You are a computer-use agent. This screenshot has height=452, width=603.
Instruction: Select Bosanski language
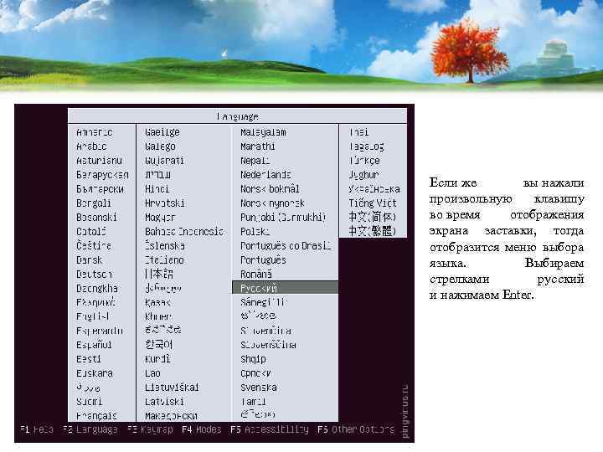[x=96, y=217]
